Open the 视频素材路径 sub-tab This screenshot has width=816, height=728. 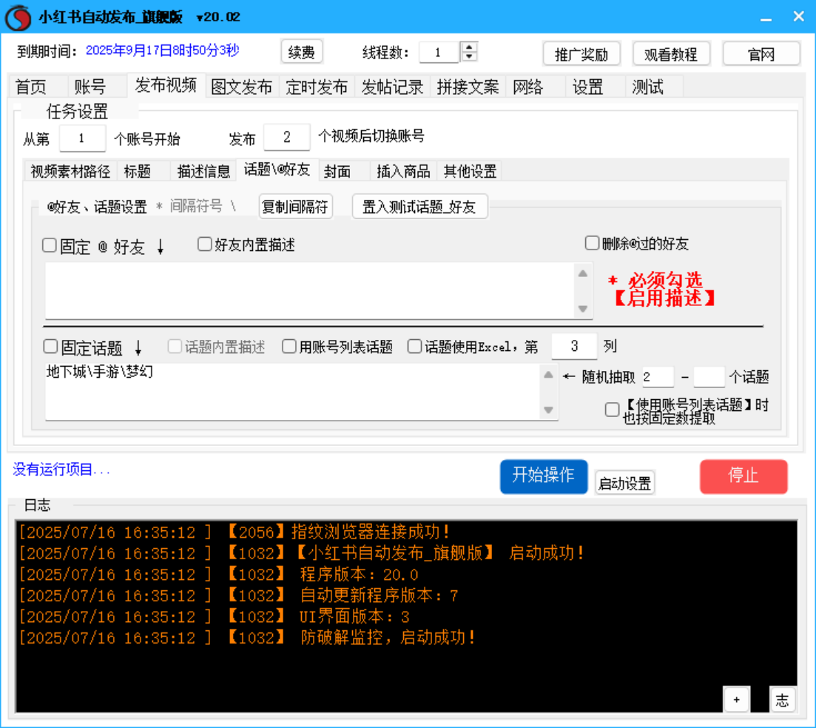(x=70, y=172)
